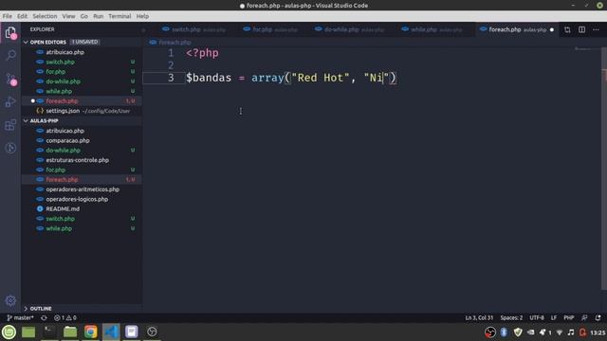Open the Source Control view
Viewport: 607px width, 341px height.
[x=10, y=80]
